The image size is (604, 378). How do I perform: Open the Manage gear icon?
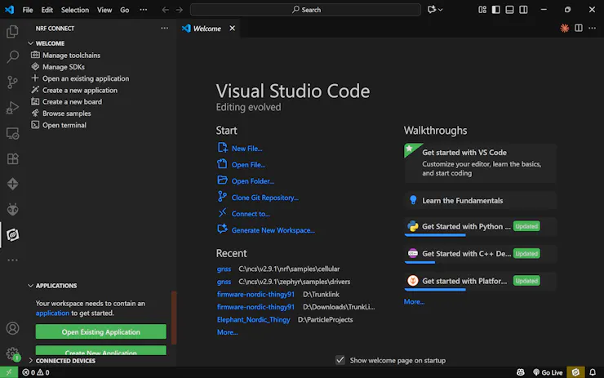click(12, 354)
